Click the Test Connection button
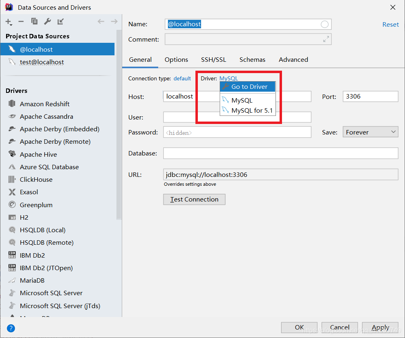Image resolution: width=405 pixels, height=338 pixels. coord(194,199)
